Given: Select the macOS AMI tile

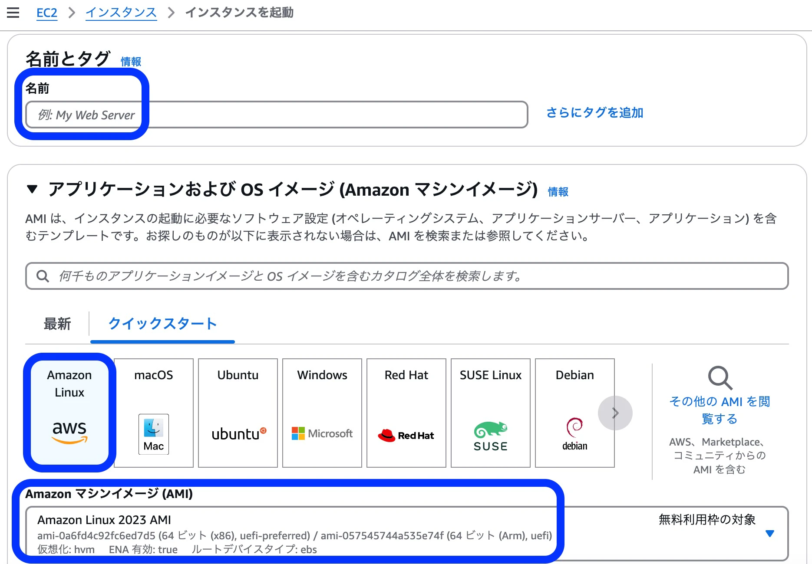Looking at the screenshot, I should pyautogui.click(x=154, y=413).
